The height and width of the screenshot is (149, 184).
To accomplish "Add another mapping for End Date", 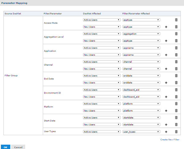I will (166, 83).
